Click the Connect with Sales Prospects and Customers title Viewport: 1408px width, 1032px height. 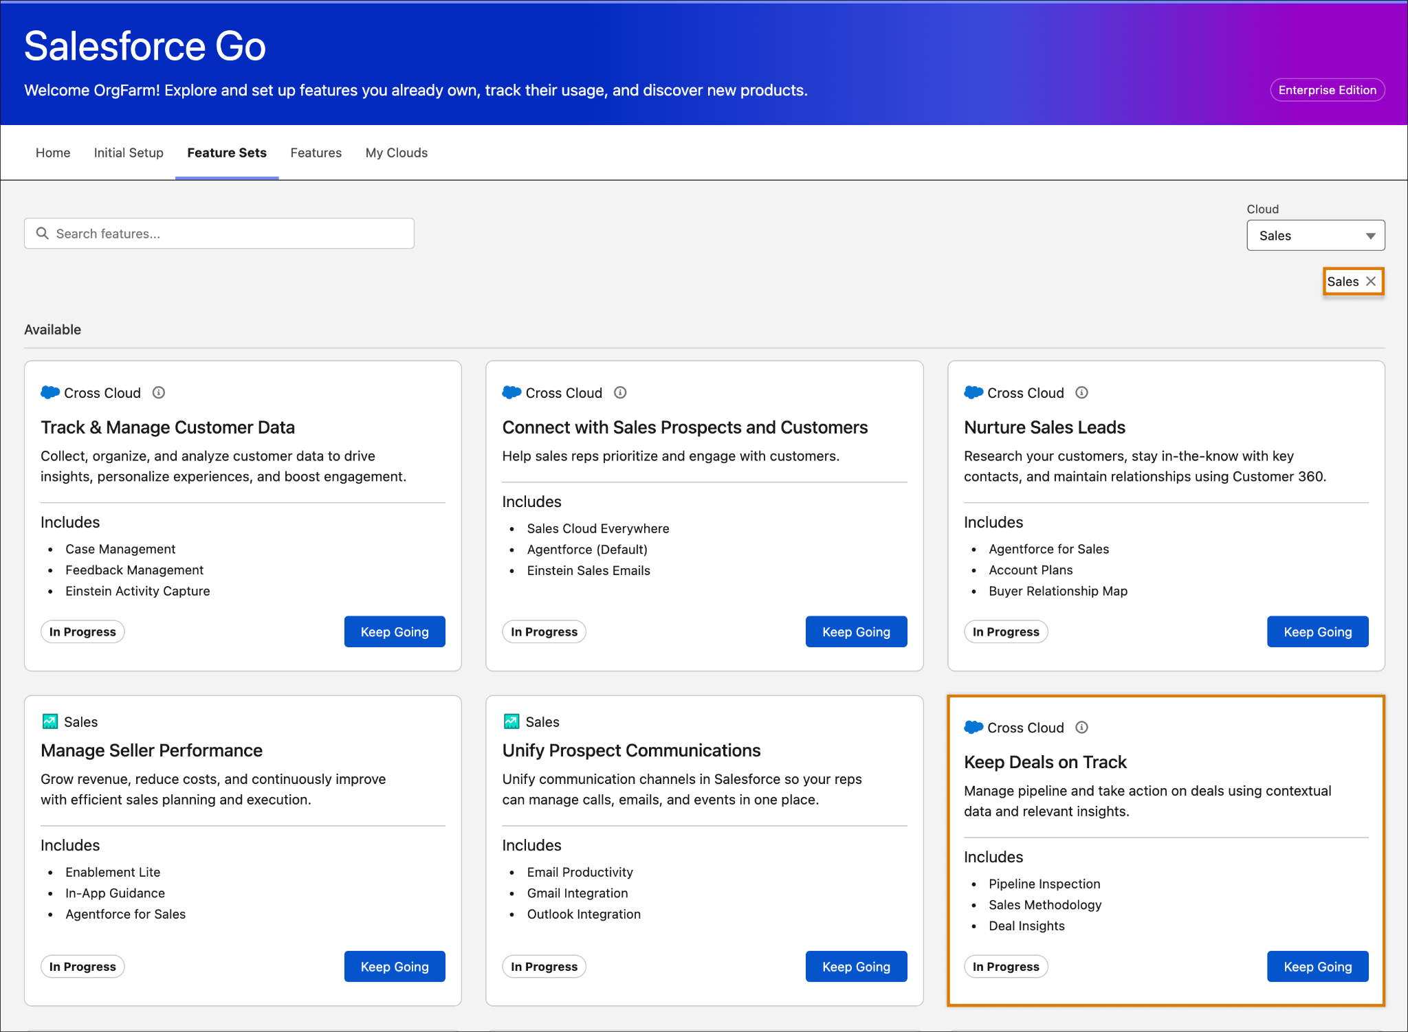[685, 427]
